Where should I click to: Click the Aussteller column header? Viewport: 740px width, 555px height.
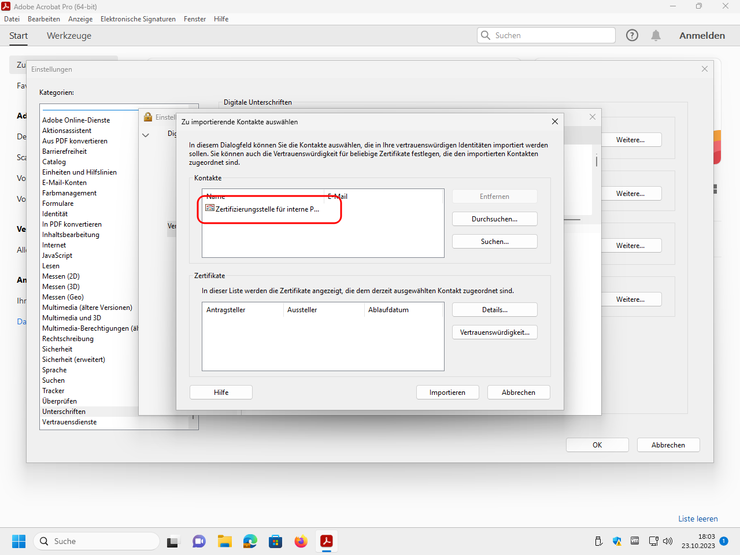[302, 310]
